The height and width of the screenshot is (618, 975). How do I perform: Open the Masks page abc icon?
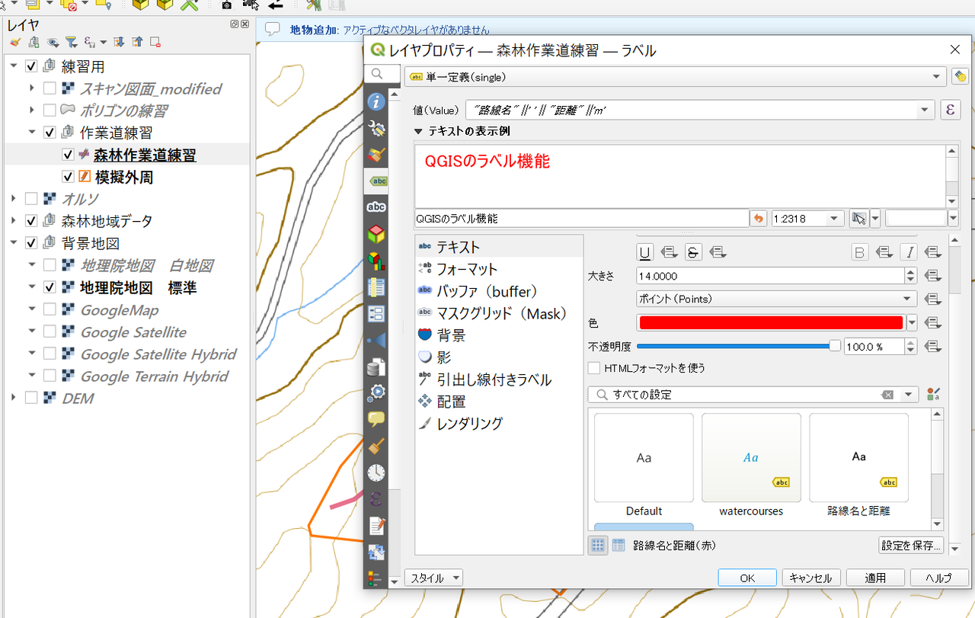(x=376, y=207)
